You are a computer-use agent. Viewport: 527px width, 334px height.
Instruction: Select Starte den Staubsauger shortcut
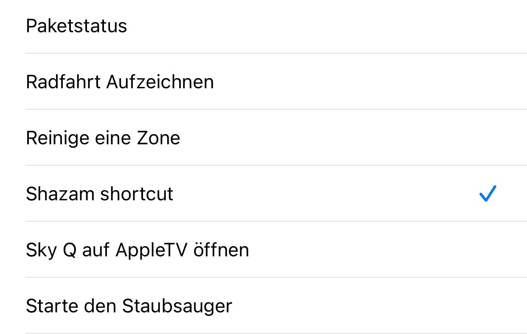click(129, 306)
